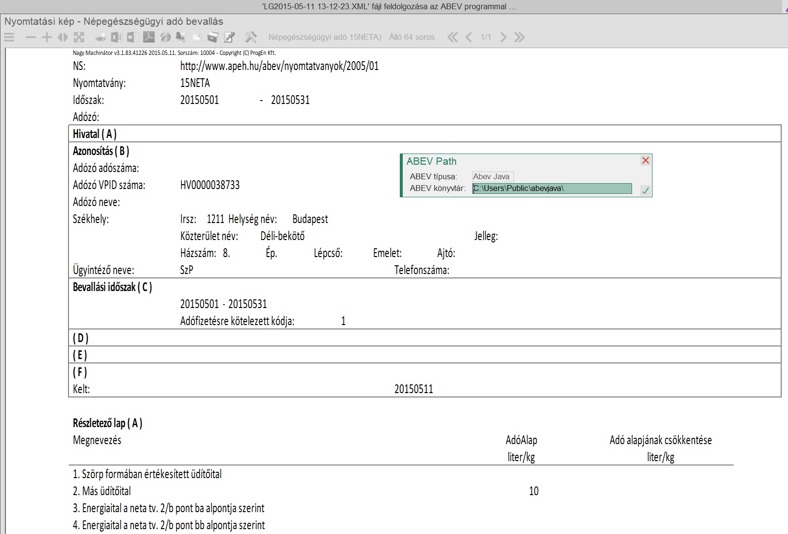
Task: Go to the previous page
Action: pos(469,37)
